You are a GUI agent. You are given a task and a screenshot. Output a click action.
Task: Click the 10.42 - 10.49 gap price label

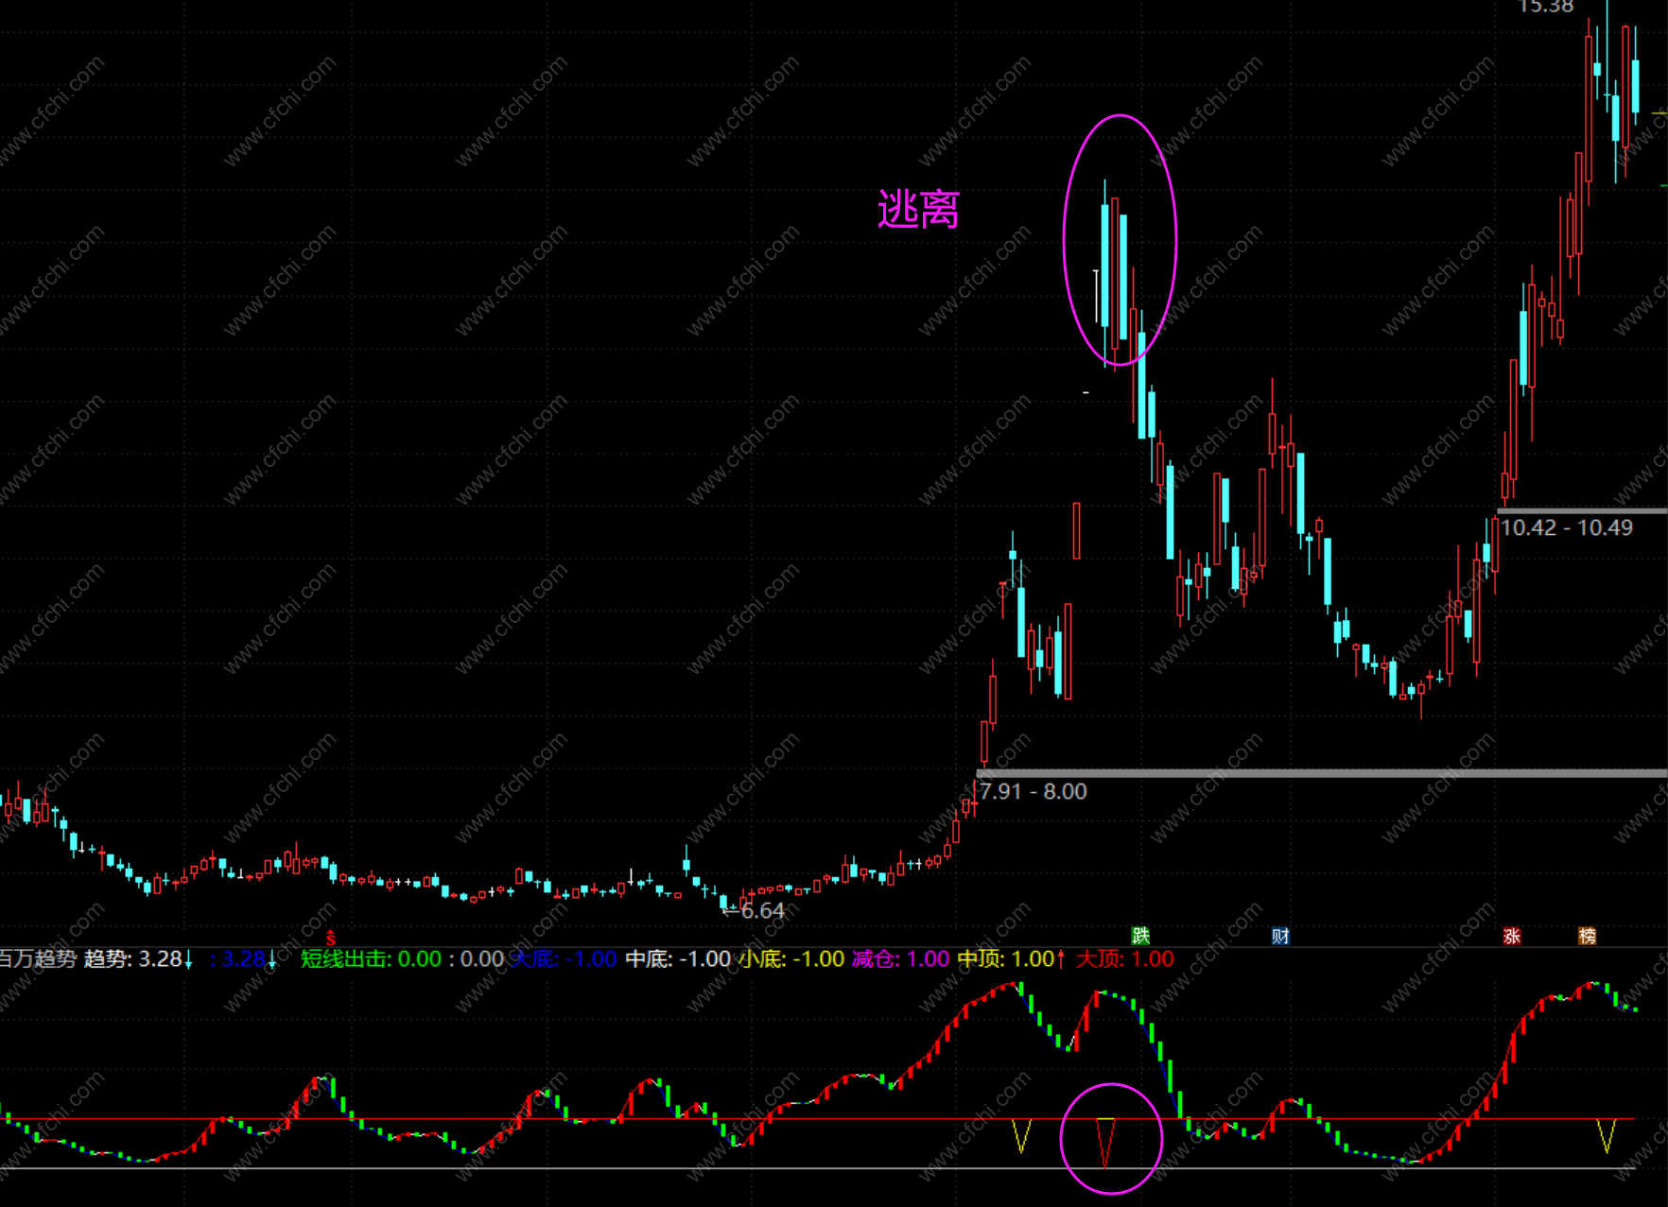1567,527
